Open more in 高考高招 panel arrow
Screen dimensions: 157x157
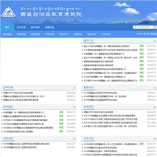click(x=74, y=107)
